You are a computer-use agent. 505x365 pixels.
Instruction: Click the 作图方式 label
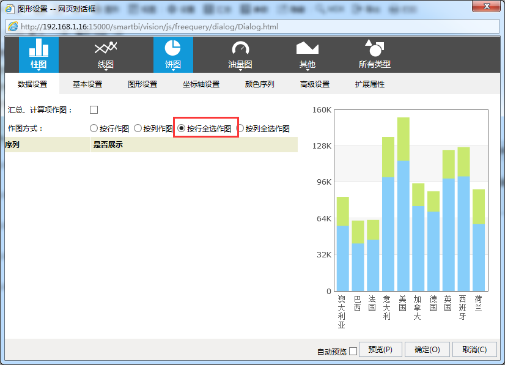tap(25, 128)
